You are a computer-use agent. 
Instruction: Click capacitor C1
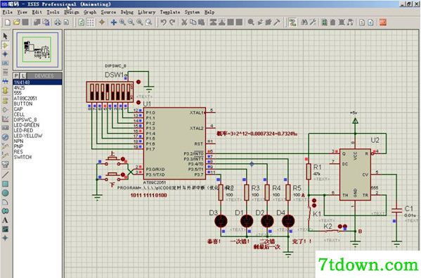click(396, 210)
